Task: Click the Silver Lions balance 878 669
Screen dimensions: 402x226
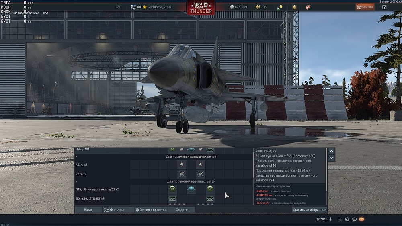Action: click(238, 7)
